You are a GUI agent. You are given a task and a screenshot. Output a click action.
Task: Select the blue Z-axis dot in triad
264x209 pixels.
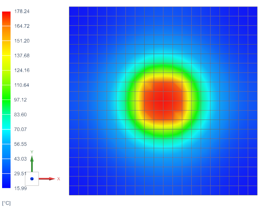pyautogui.click(x=32, y=179)
